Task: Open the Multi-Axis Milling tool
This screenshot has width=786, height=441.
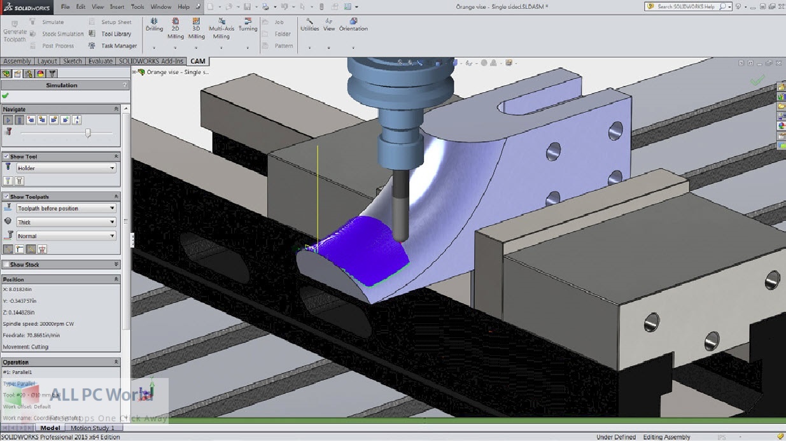Action: tap(221, 28)
